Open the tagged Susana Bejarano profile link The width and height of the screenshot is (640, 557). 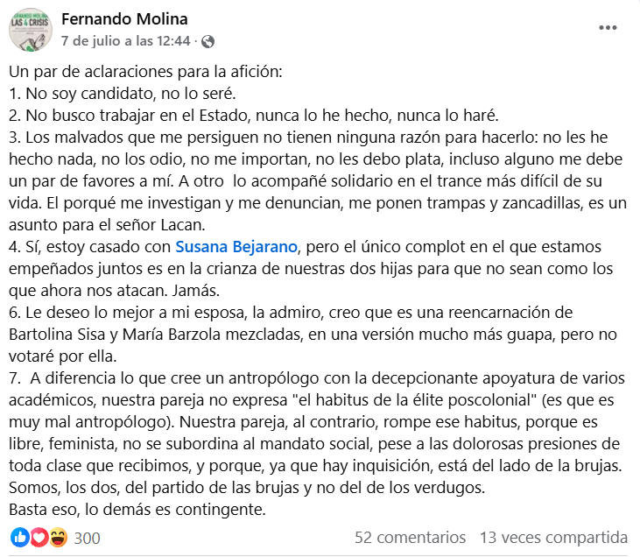click(x=235, y=246)
